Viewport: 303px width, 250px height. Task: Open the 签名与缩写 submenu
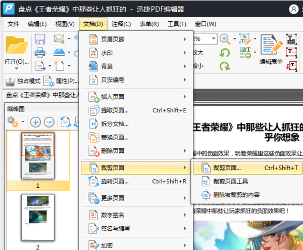(x=136, y=229)
